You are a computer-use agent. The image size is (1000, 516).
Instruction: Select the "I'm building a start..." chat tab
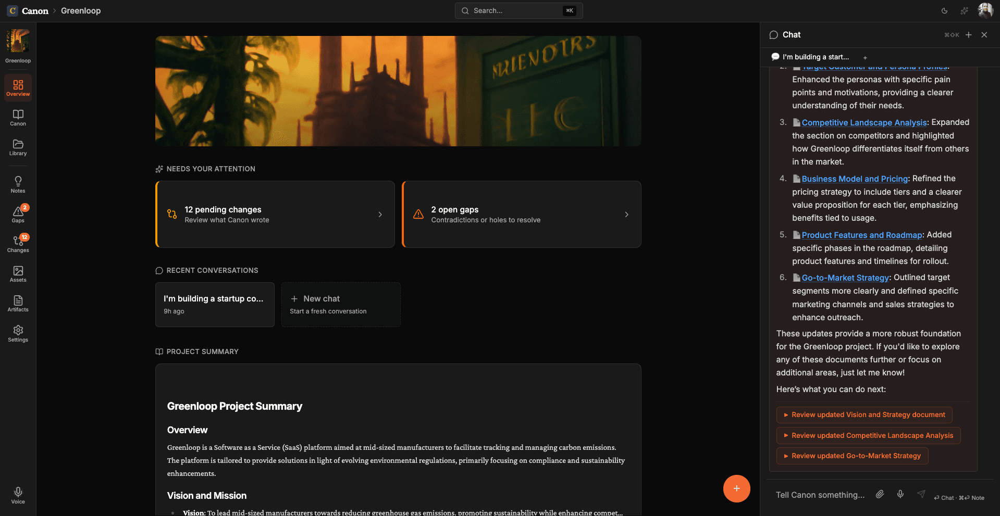pyautogui.click(x=810, y=57)
